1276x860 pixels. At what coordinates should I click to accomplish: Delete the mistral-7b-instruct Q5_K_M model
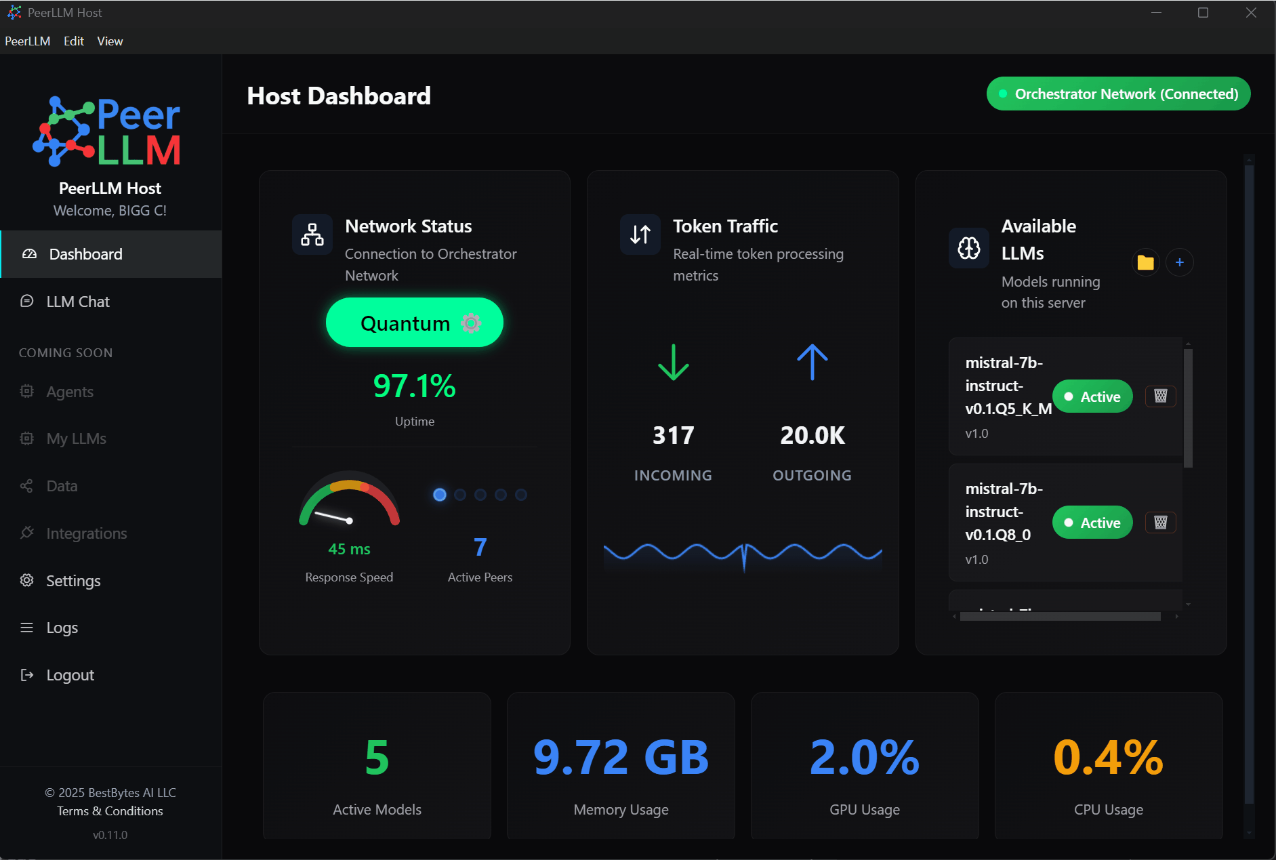(x=1160, y=396)
